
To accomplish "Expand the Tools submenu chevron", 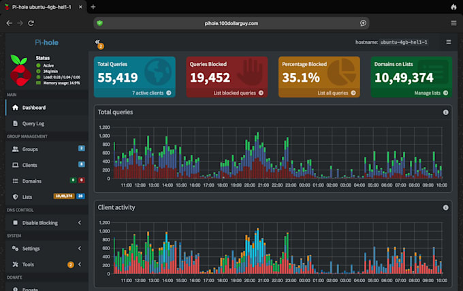I will [80, 264].
